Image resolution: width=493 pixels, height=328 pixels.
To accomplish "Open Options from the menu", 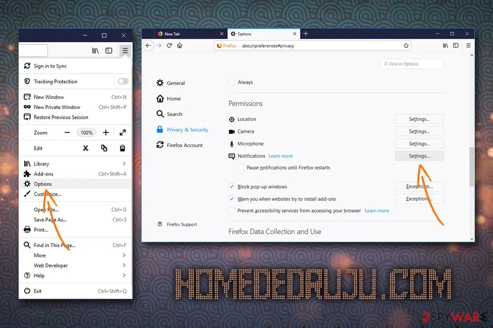I will point(76,184).
